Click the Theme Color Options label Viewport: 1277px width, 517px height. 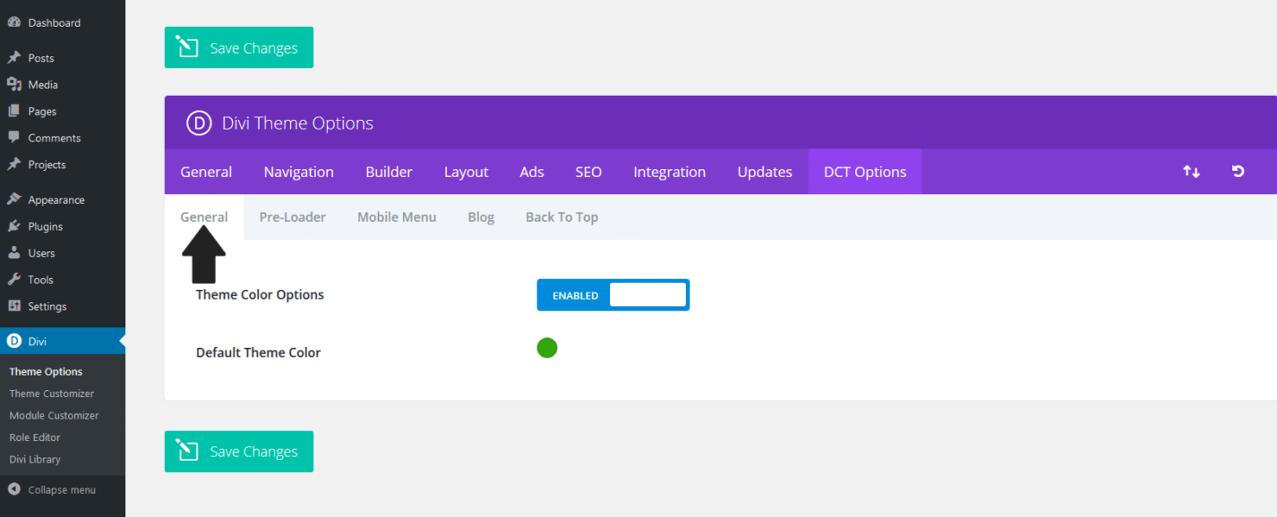click(x=260, y=294)
